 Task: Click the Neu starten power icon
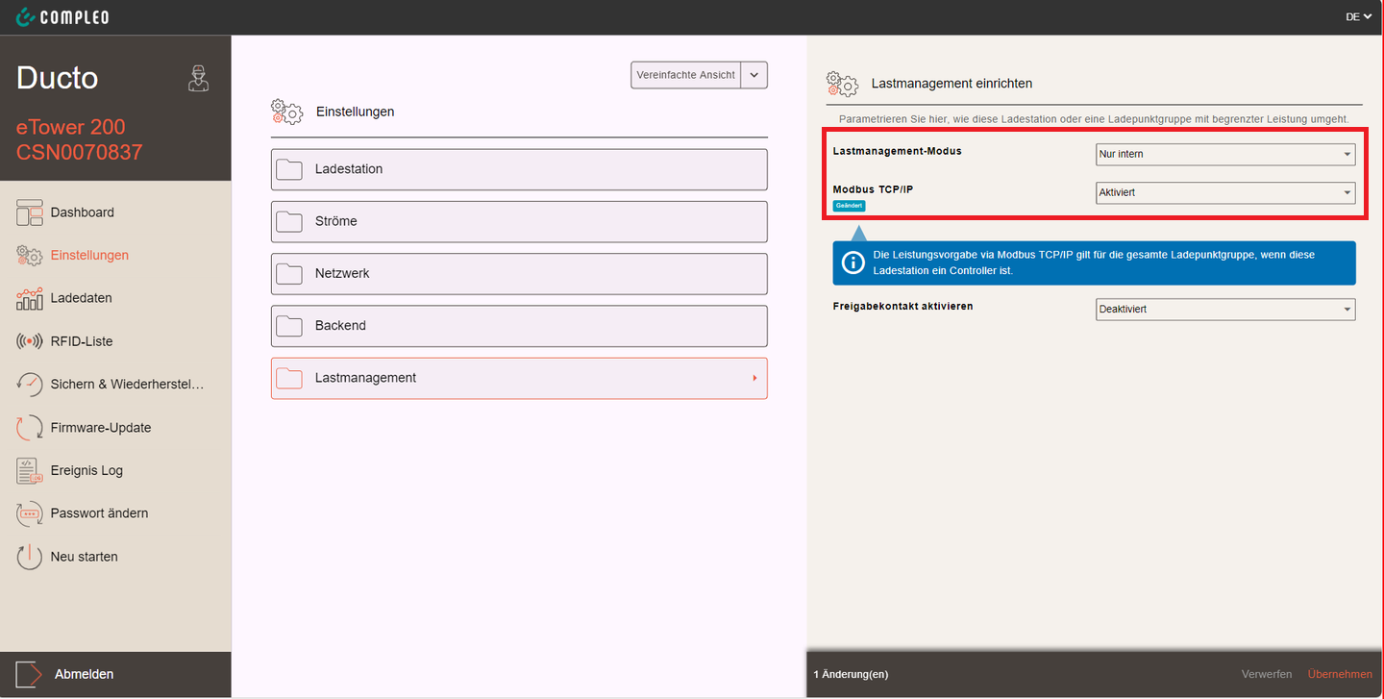pyautogui.click(x=30, y=557)
